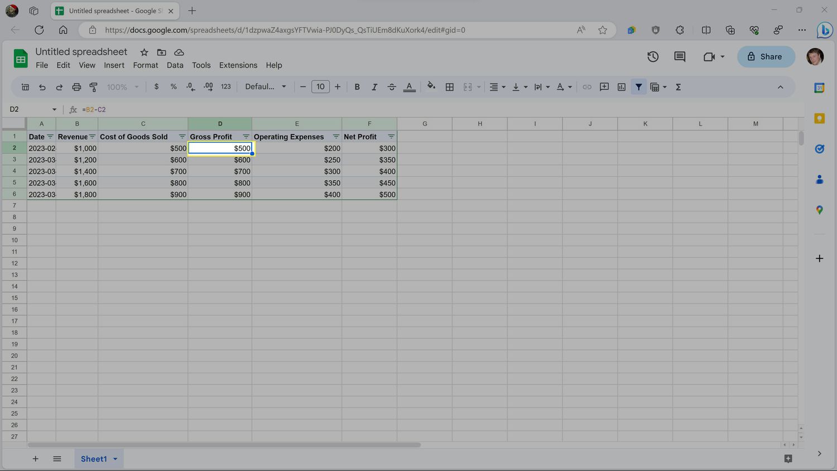Click the Share button
The width and height of the screenshot is (837, 471).
[x=766, y=56]
